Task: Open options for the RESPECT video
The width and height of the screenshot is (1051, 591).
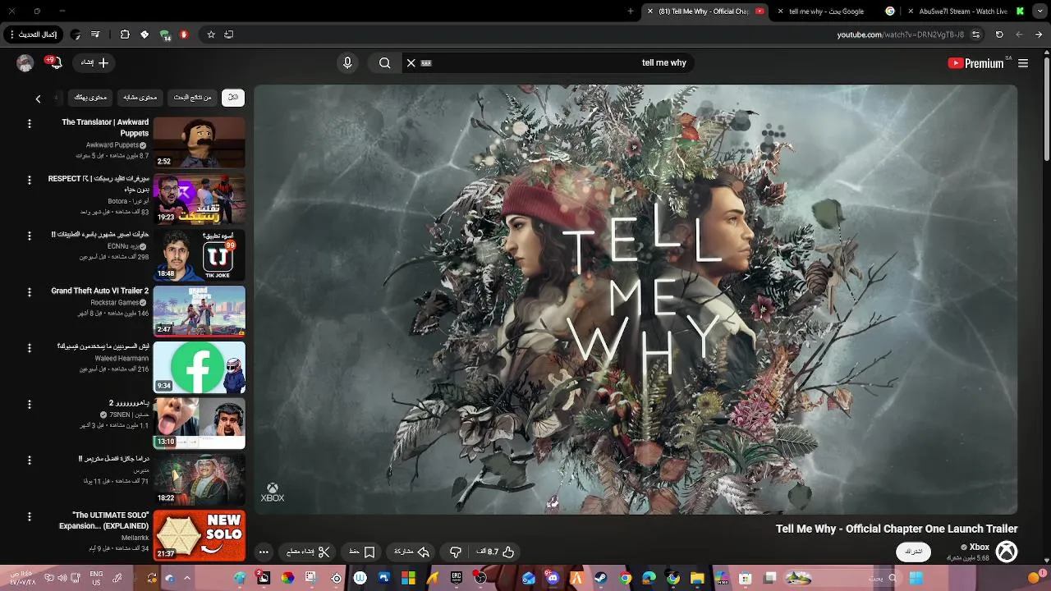Action: 30,180
